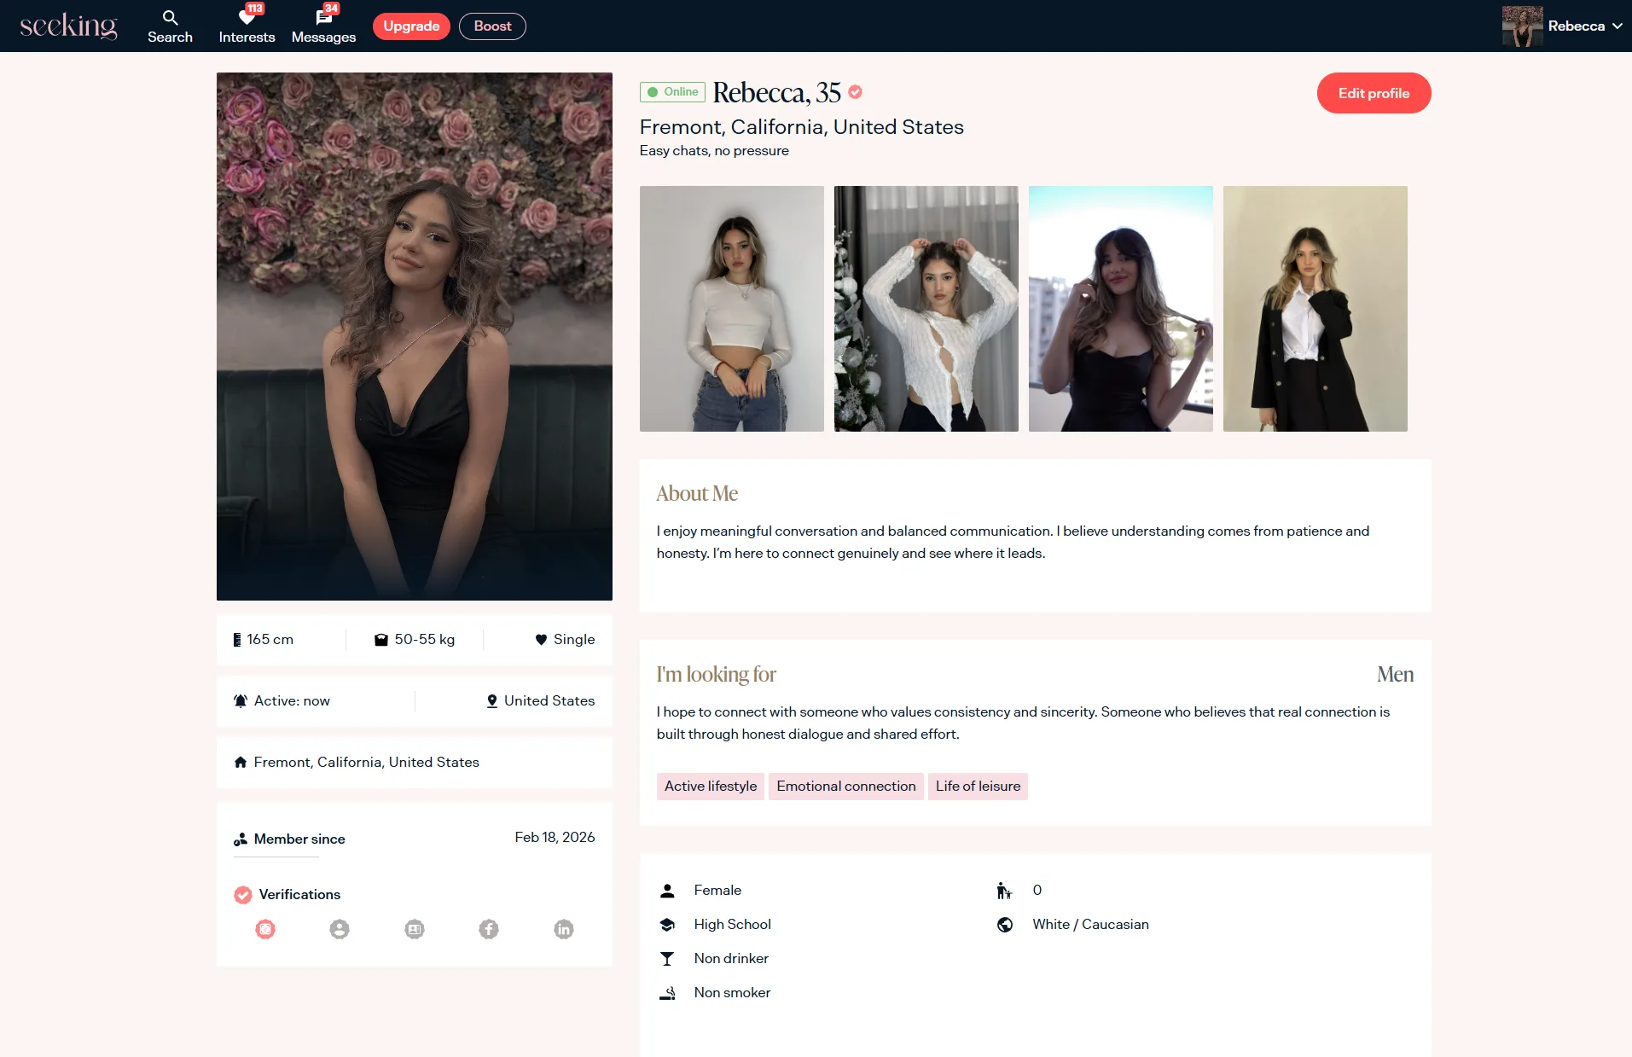
Task: Click the Facebook verification badge
Action: [489, 929]
